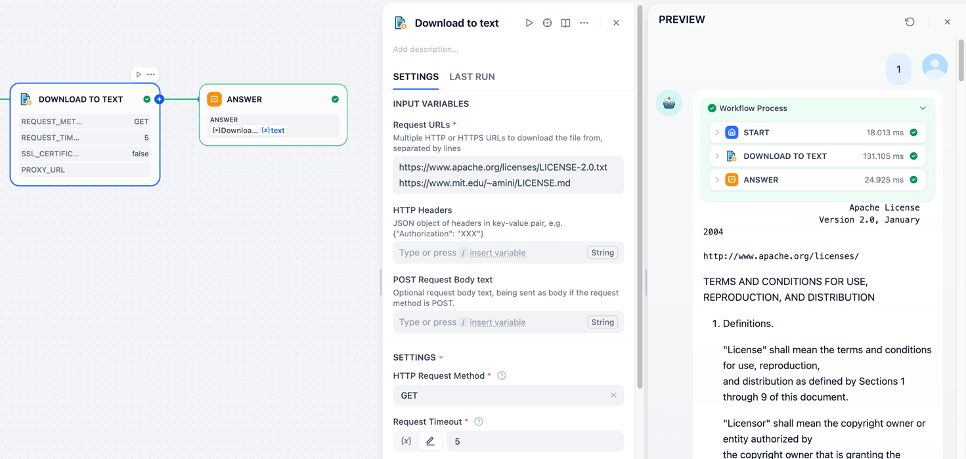
Task: Click the Add description placeholder text
Action: click(x=426, y=49)
